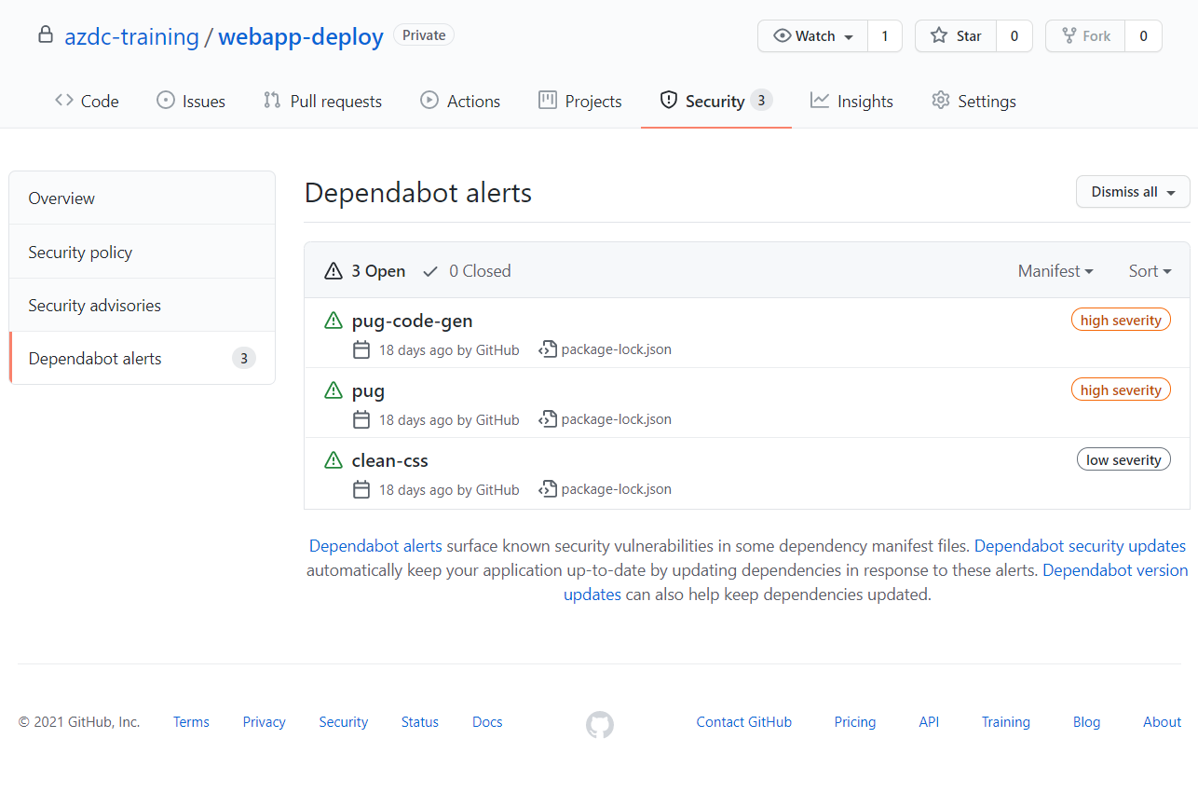Select Security advisories in the sidebar

coord(95,305)
